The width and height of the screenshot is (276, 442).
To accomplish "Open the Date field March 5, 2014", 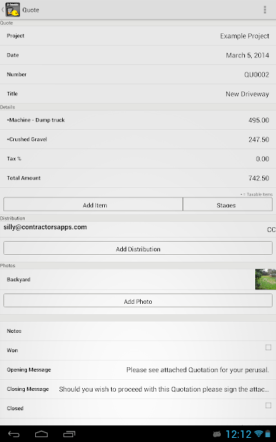I will point(138,55).
